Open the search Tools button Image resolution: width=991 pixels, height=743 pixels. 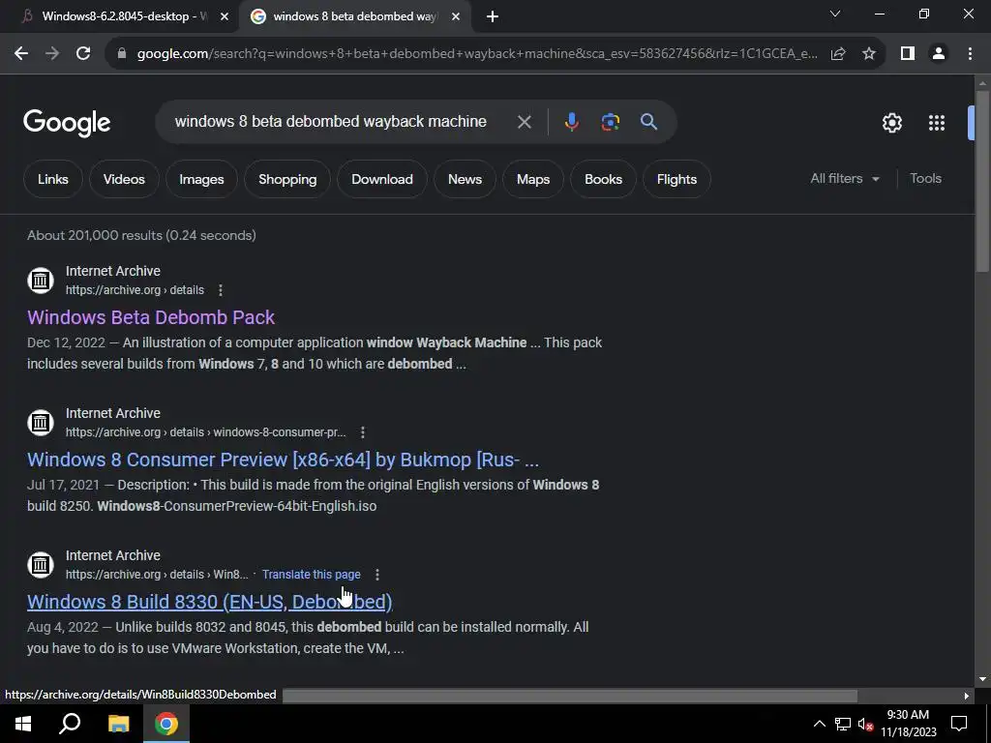(x=925, y=179)
